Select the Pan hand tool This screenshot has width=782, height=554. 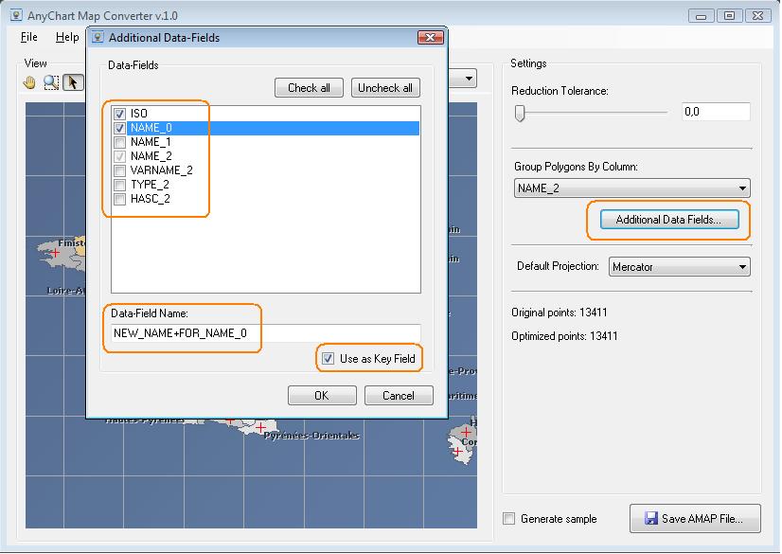click(x=30, y=82)
